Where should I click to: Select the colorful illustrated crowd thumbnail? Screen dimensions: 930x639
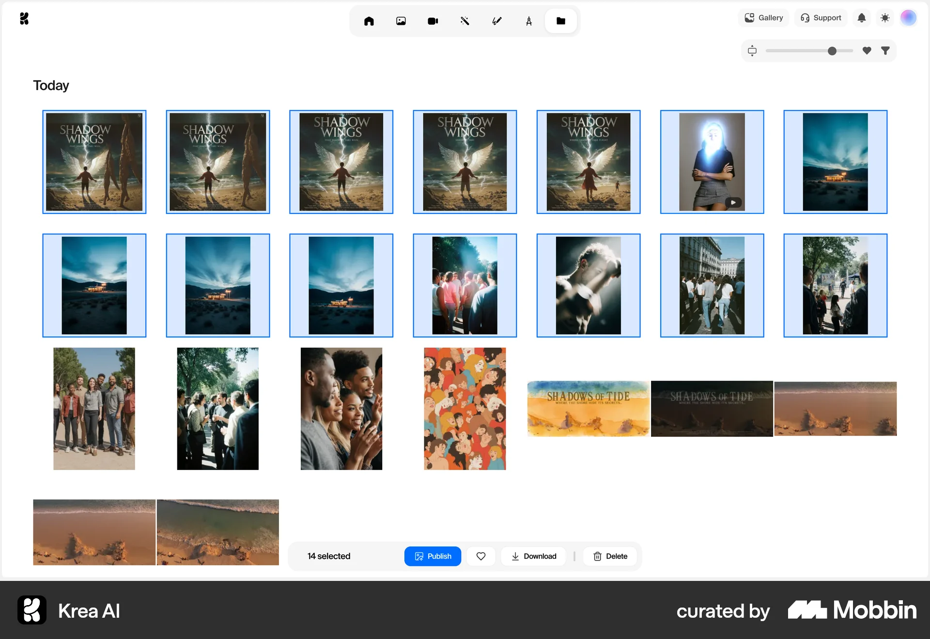[x=465, y=409]
